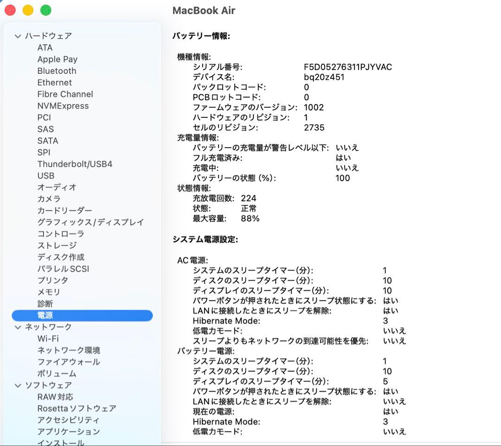
Task: Select Thunderbolt/USB4 in the sidebar
Action: coord(75,164)
